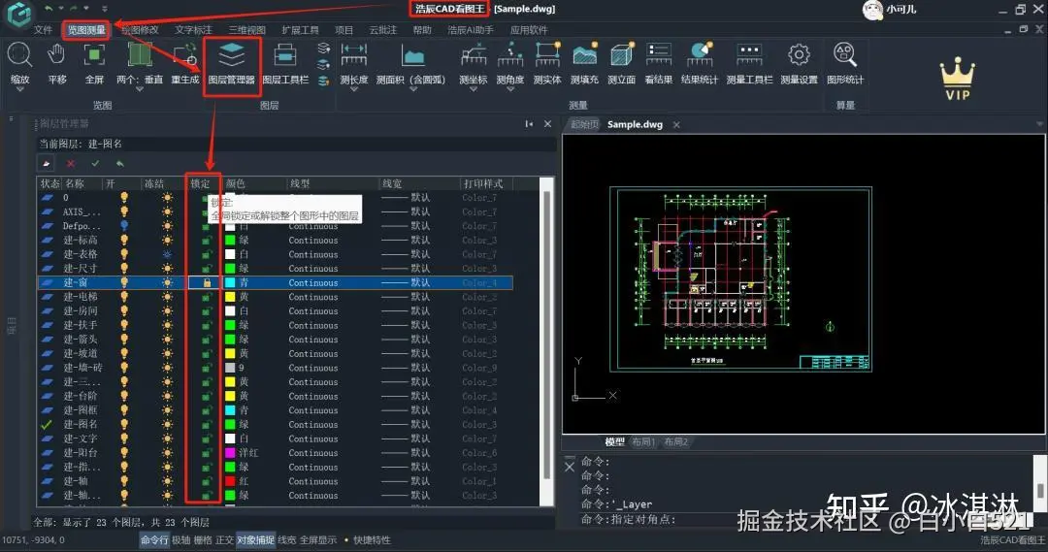
Task: Open the undo history dropdown arrow
Action: 61,9
